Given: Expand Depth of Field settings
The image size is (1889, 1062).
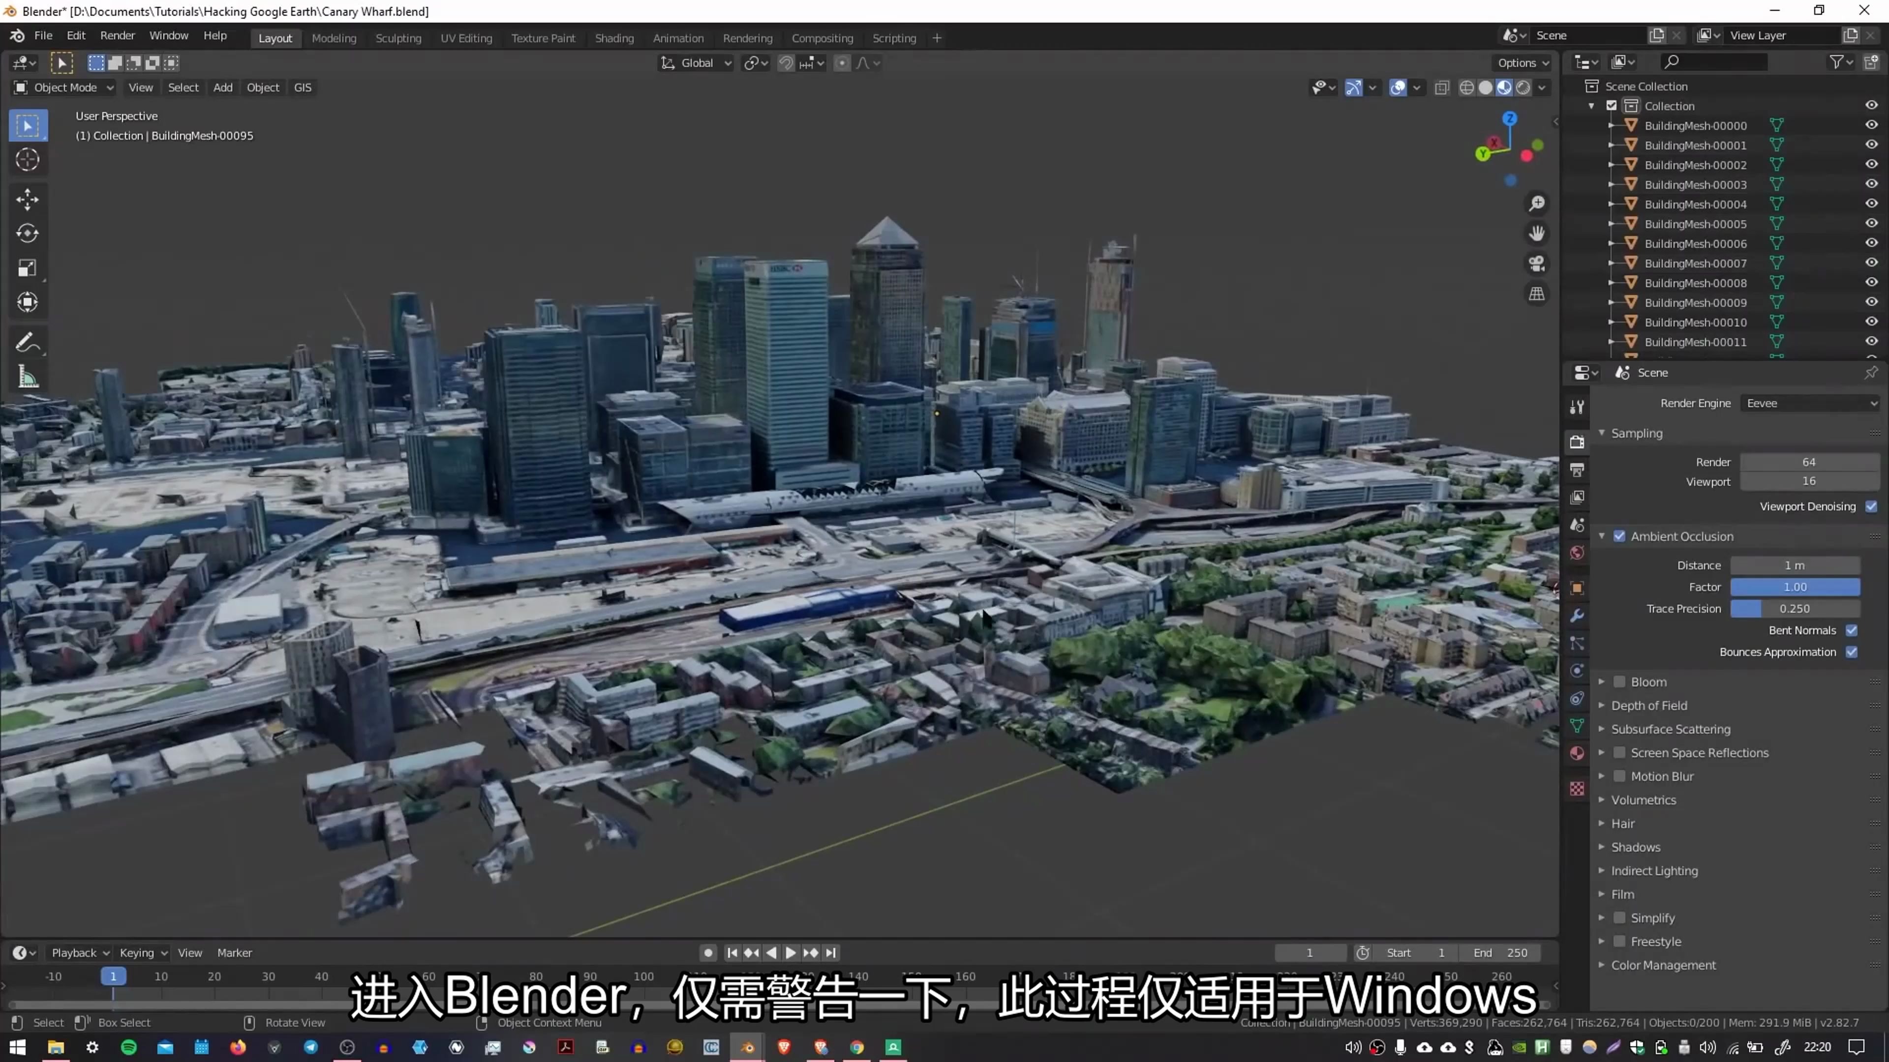Looking at the screenshot, I should pos(1649,704).
